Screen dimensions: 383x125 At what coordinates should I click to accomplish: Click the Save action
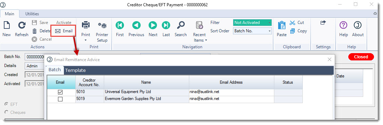[40, 23]
